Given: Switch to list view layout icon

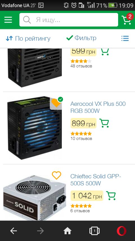Looking at the screenshot, I should 125,38.
